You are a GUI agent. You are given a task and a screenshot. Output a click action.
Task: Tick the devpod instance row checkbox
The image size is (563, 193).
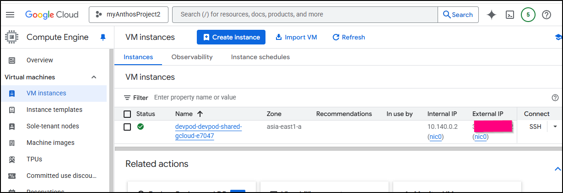pos(127,127)
